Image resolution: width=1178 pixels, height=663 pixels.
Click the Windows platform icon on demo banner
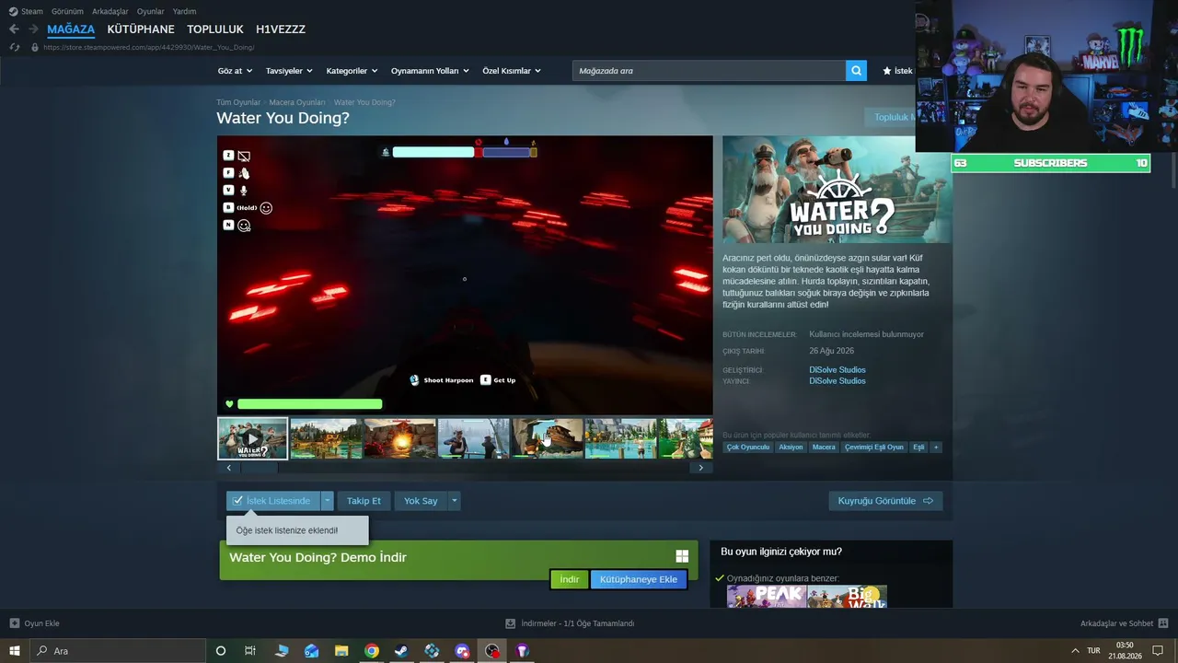click(682, 556)
